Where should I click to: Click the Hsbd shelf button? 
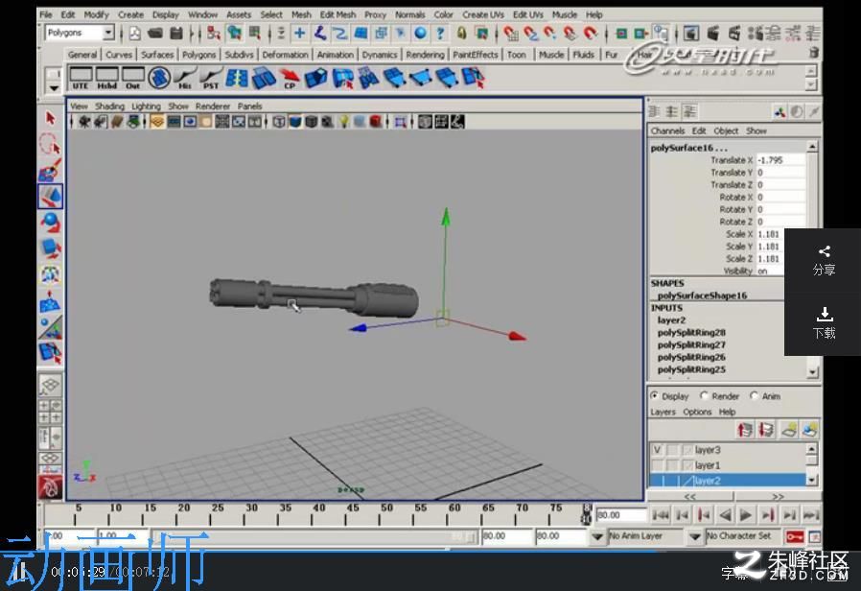pyautogui.click(x=106, y=78)
